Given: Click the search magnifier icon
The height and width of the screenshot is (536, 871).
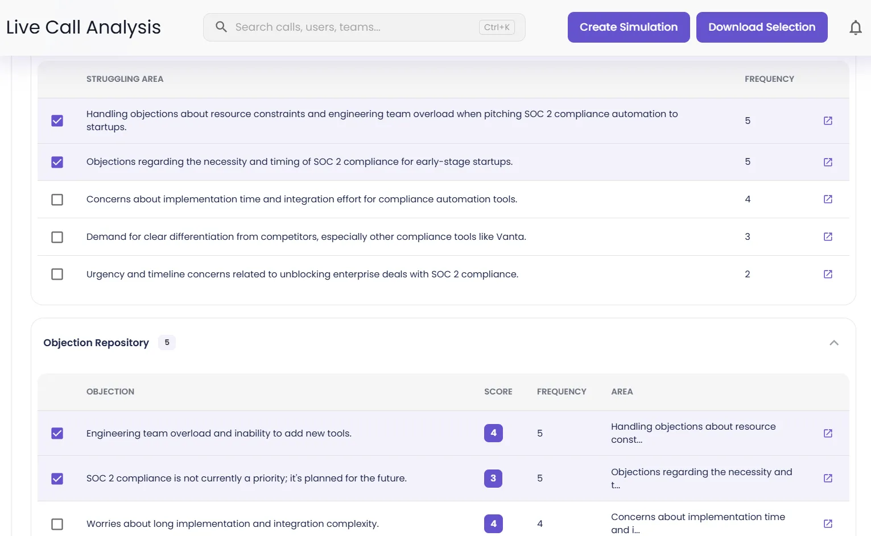Looking at the screenshot, I should point(221,27).
